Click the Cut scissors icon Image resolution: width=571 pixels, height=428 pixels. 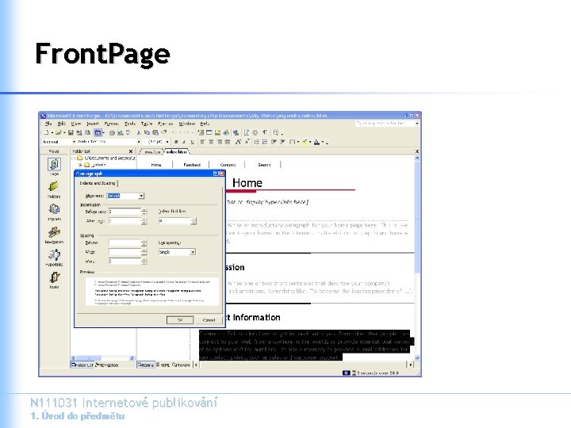[139, 133]
